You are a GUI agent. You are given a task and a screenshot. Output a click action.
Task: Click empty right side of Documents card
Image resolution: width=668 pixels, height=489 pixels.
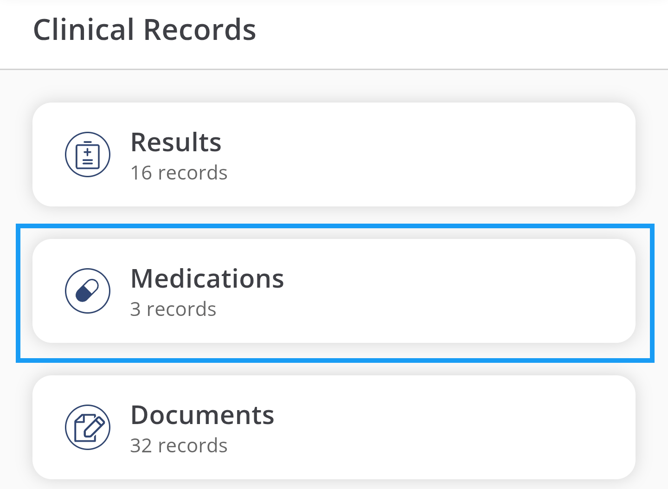pyautogui.click(x=510, y=427)
